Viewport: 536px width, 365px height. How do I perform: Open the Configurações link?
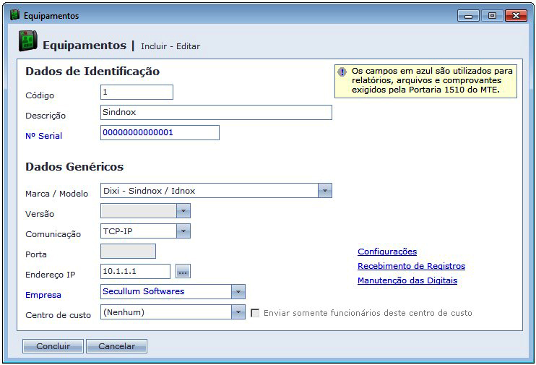[387, 252]
